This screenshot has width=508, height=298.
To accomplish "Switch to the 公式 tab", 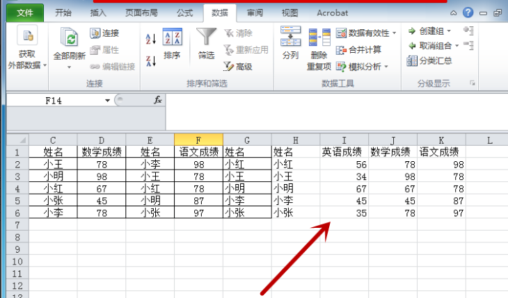I will tap(184, 13).
